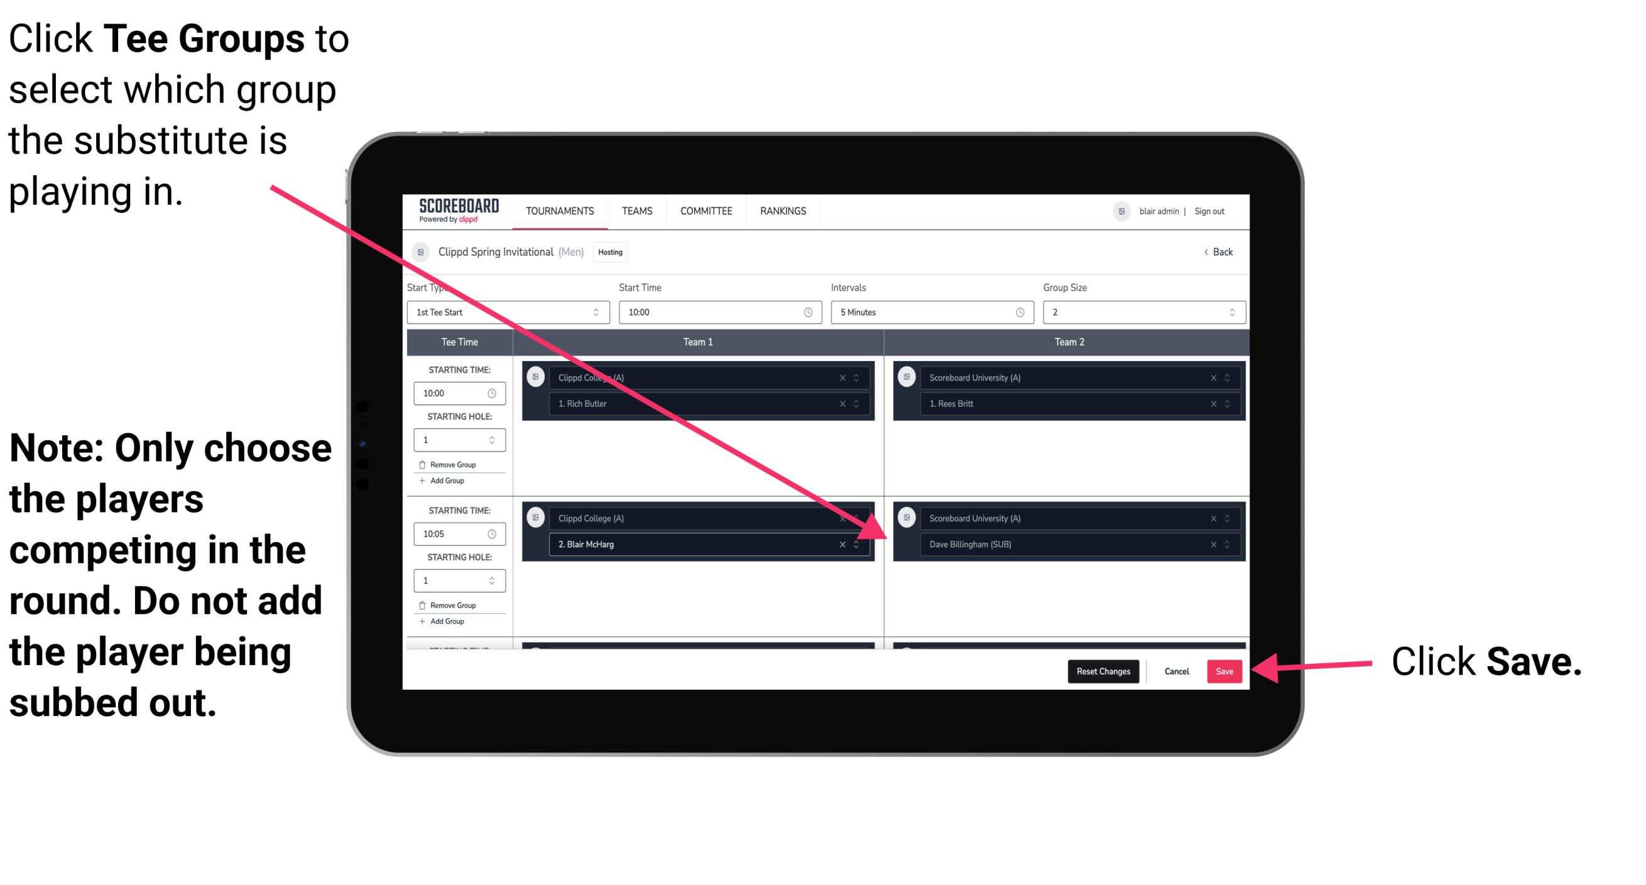1646x885 pixels.
Task: Click the Save button to confirm changes
Action: coord(1224,671)
